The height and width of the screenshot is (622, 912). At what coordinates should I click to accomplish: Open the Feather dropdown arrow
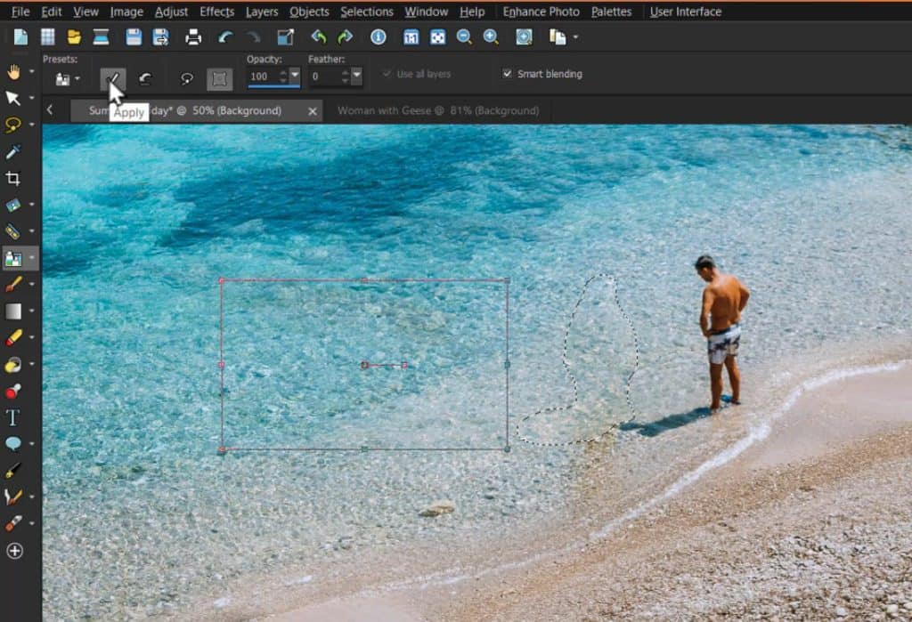355,75
